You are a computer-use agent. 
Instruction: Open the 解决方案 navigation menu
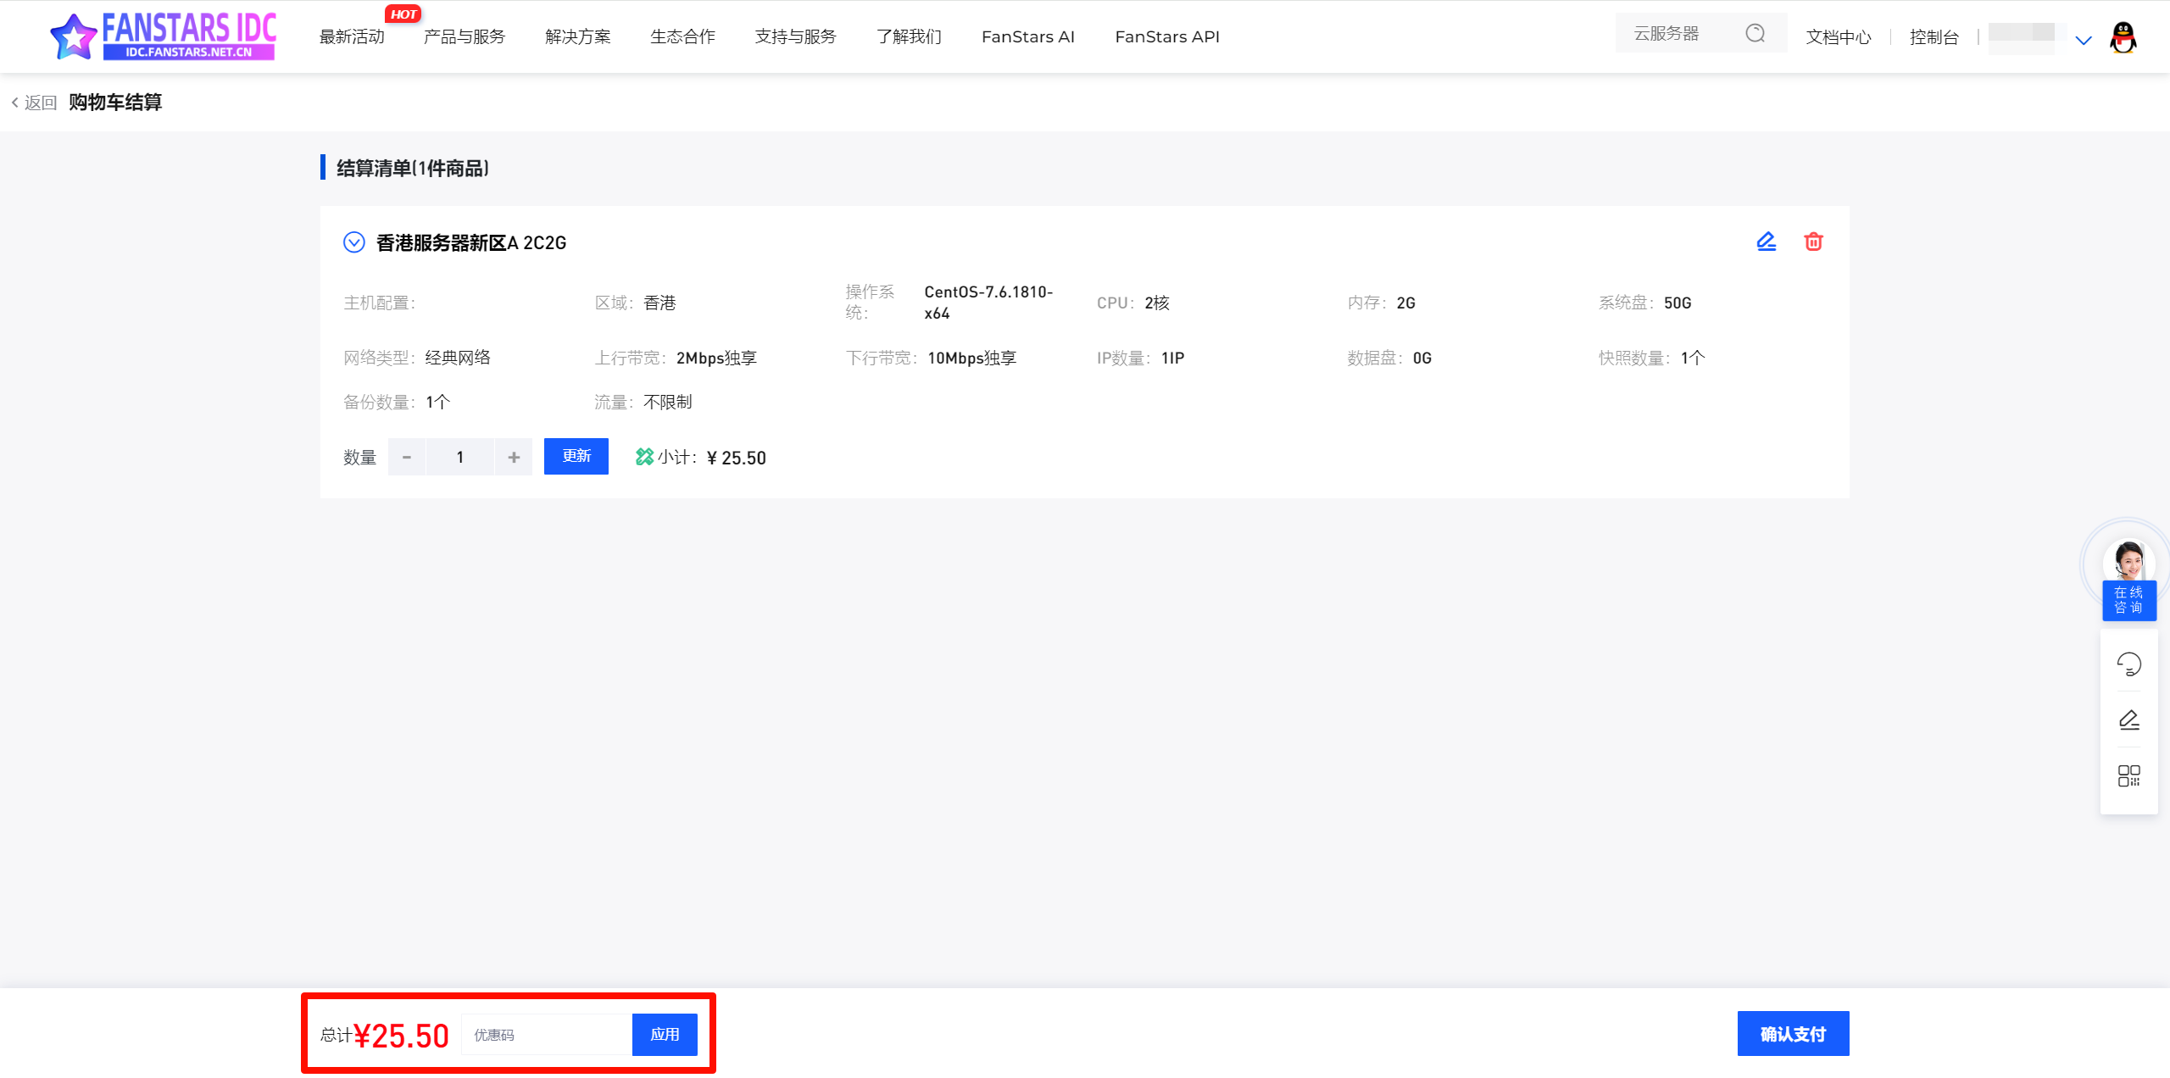click(x=577, y=36)
